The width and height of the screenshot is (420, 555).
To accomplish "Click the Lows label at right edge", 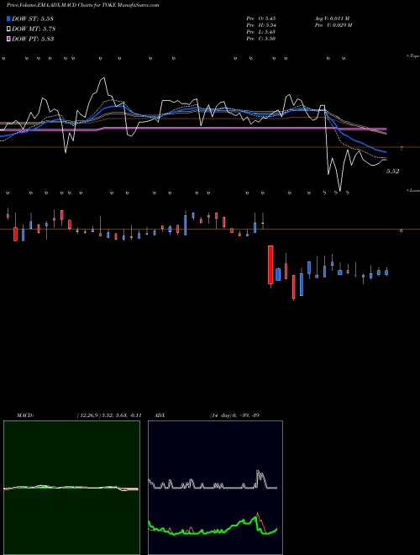I will pyautogui.click(x=413, y=190).
